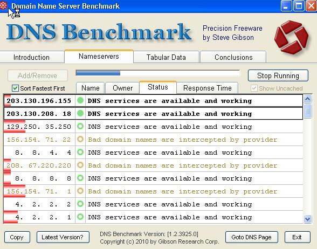Select the Owner sub-tab
317x249 pixels.
pyautogui.click(x=122, y=88)
